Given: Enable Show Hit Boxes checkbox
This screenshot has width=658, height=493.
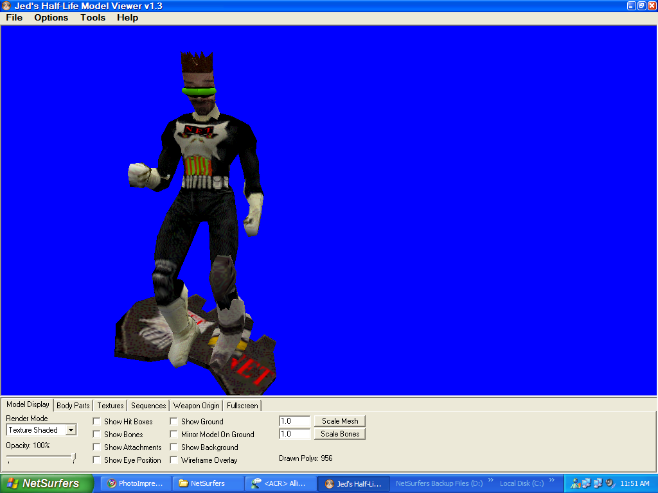Looking at the screenshot, I should tap(96, 421).
